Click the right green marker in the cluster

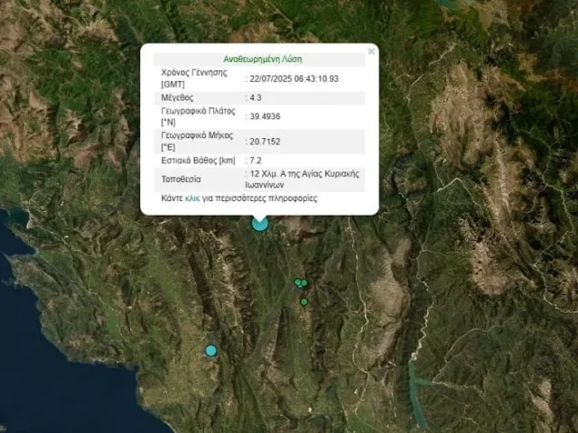tap(304, 283)
